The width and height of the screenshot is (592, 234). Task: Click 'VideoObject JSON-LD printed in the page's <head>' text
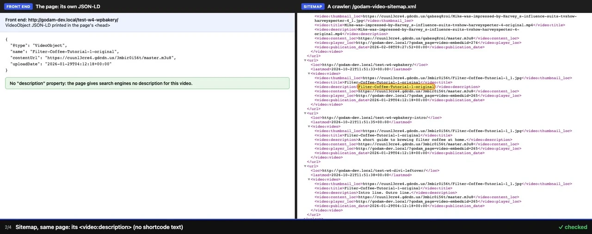[58, 25]
